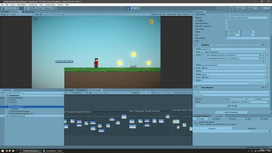Remove second MovingPlatformPosition (1) list entry
The width and height of the screenshot is (272, 153).
coord(263,58)
